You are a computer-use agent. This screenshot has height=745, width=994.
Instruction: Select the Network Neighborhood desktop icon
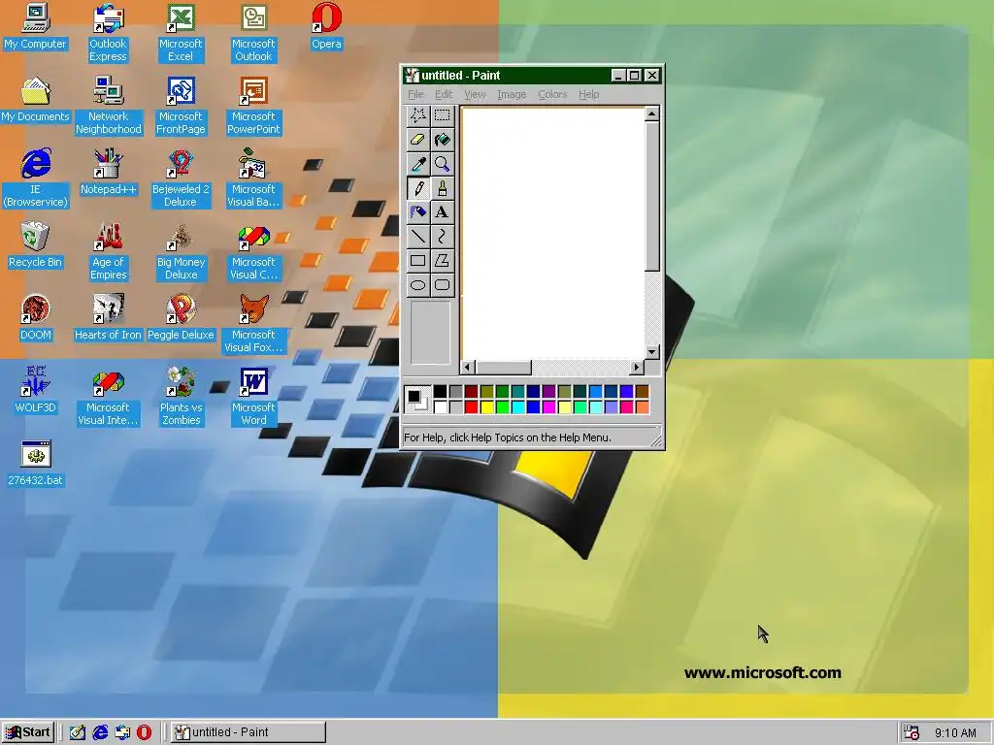coord(109,106)
